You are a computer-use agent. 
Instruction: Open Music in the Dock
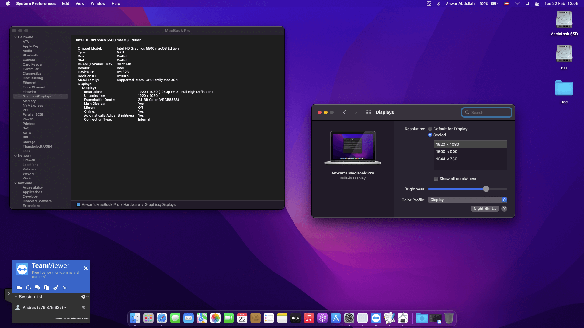309,318
